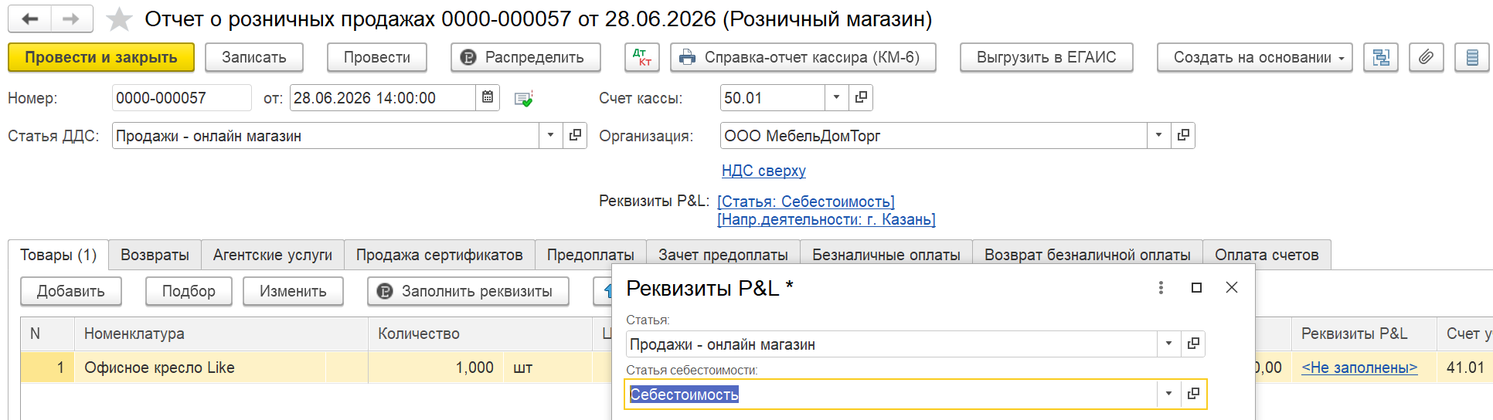Select Предоплаты tab
The height and width of the screenshot is (420, 1493).
(590, 255)
